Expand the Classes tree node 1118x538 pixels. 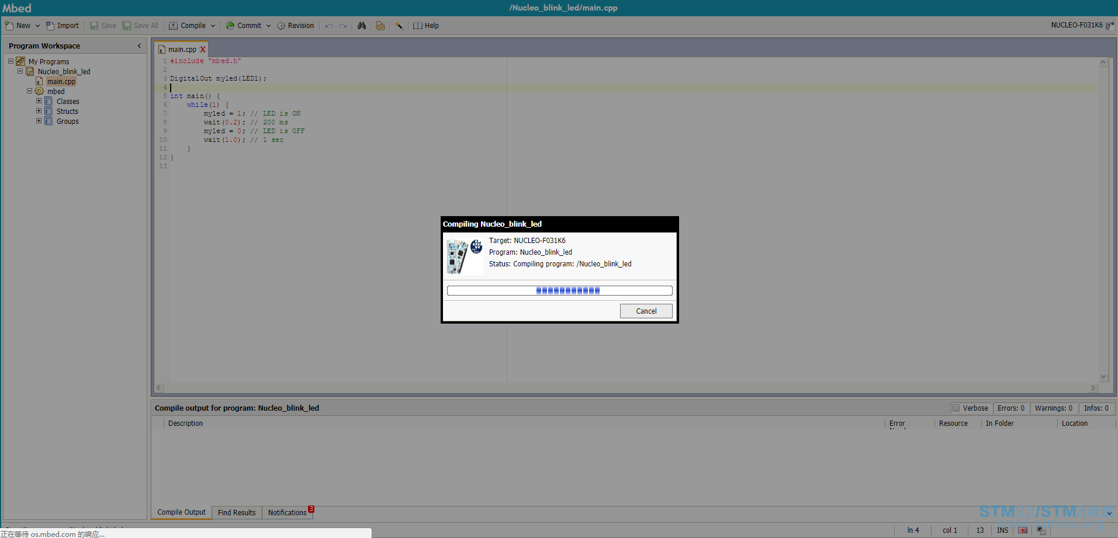click(x=39, y=100)
